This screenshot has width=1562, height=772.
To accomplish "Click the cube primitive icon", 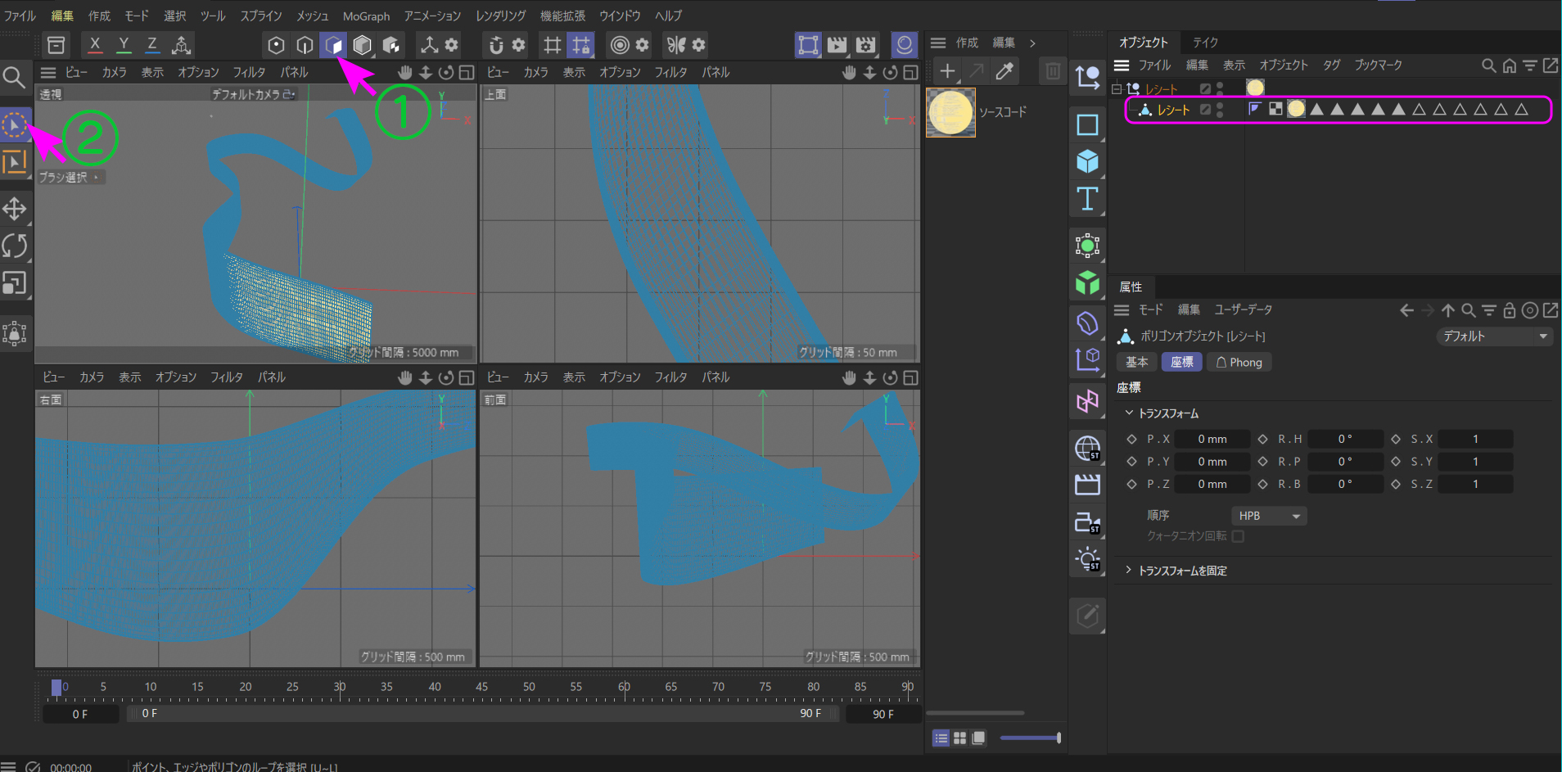I will click(x=1087, y=161).
